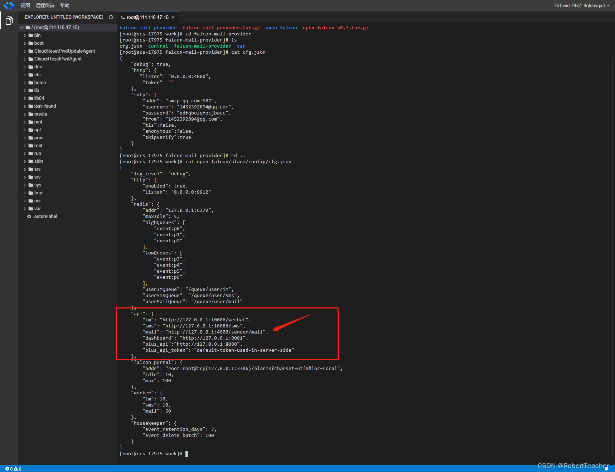Click the terminal cursor at the last prompt
This screenshot has width=615, height=472.
[x=187, y=454]
